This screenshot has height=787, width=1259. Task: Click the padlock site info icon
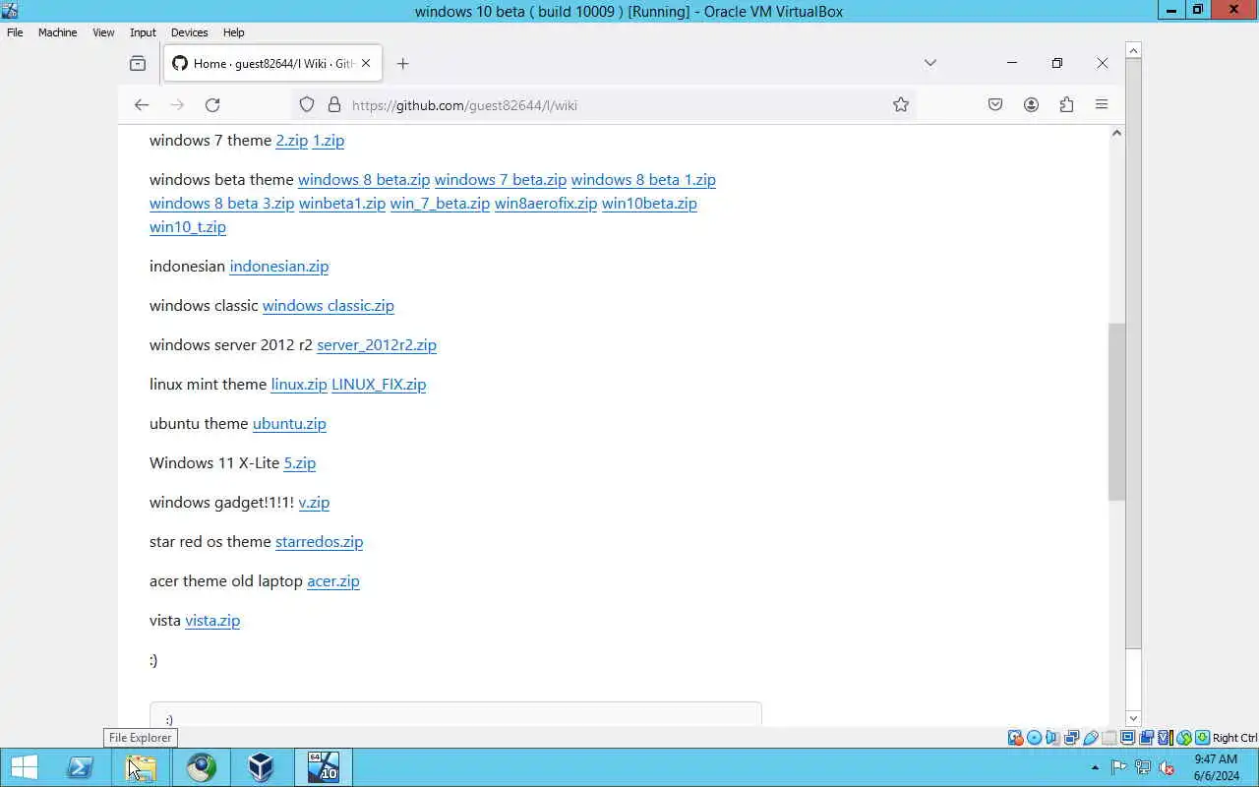pos(333,104)
